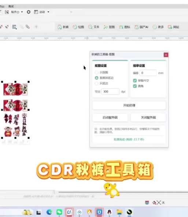Click the 开始处理 start processing button
The height and width of the screenshot is (217, 188).
point(129,105)
